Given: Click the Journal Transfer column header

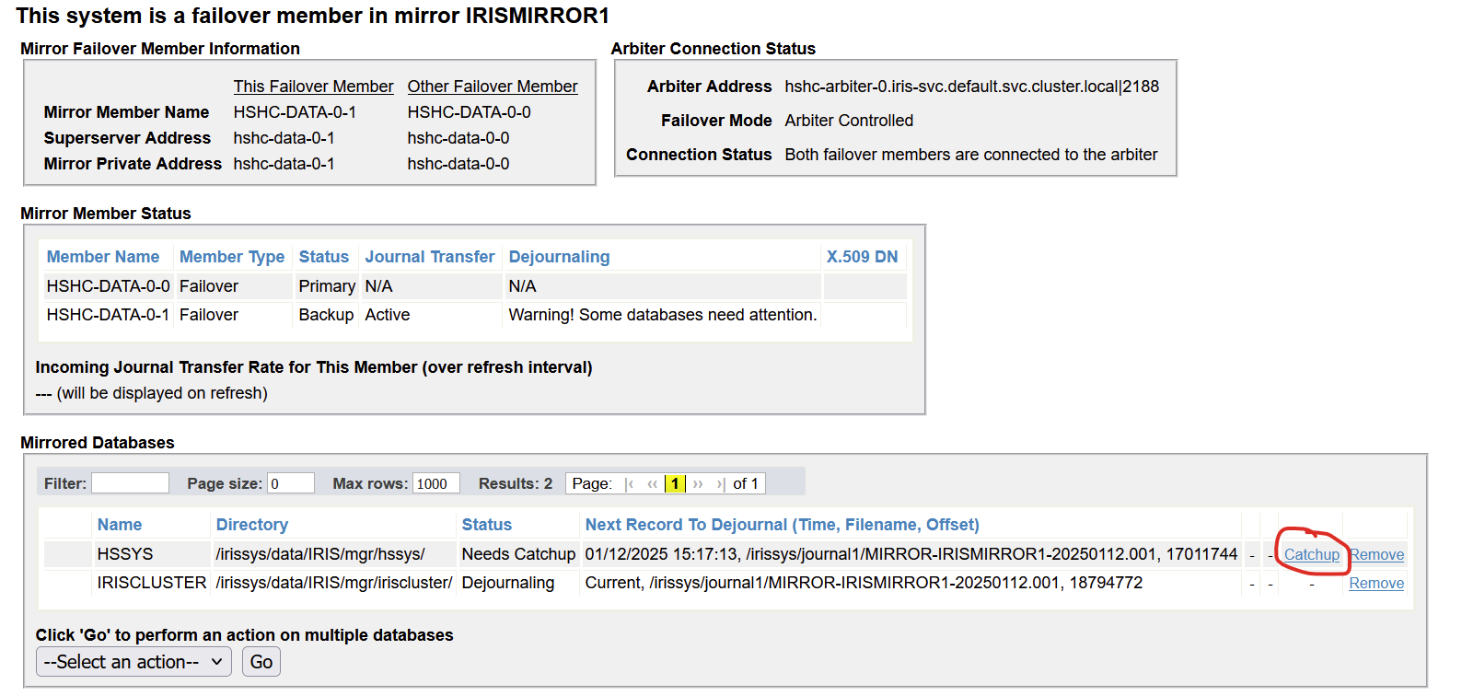Looking at the screenshot, I should [x=429, y=257].
